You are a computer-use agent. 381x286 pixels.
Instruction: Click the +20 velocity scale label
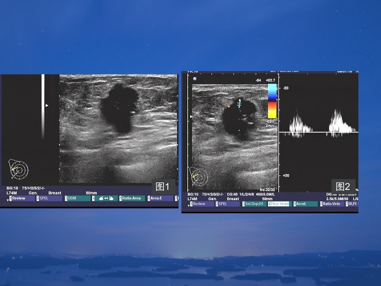coord(286,175)
